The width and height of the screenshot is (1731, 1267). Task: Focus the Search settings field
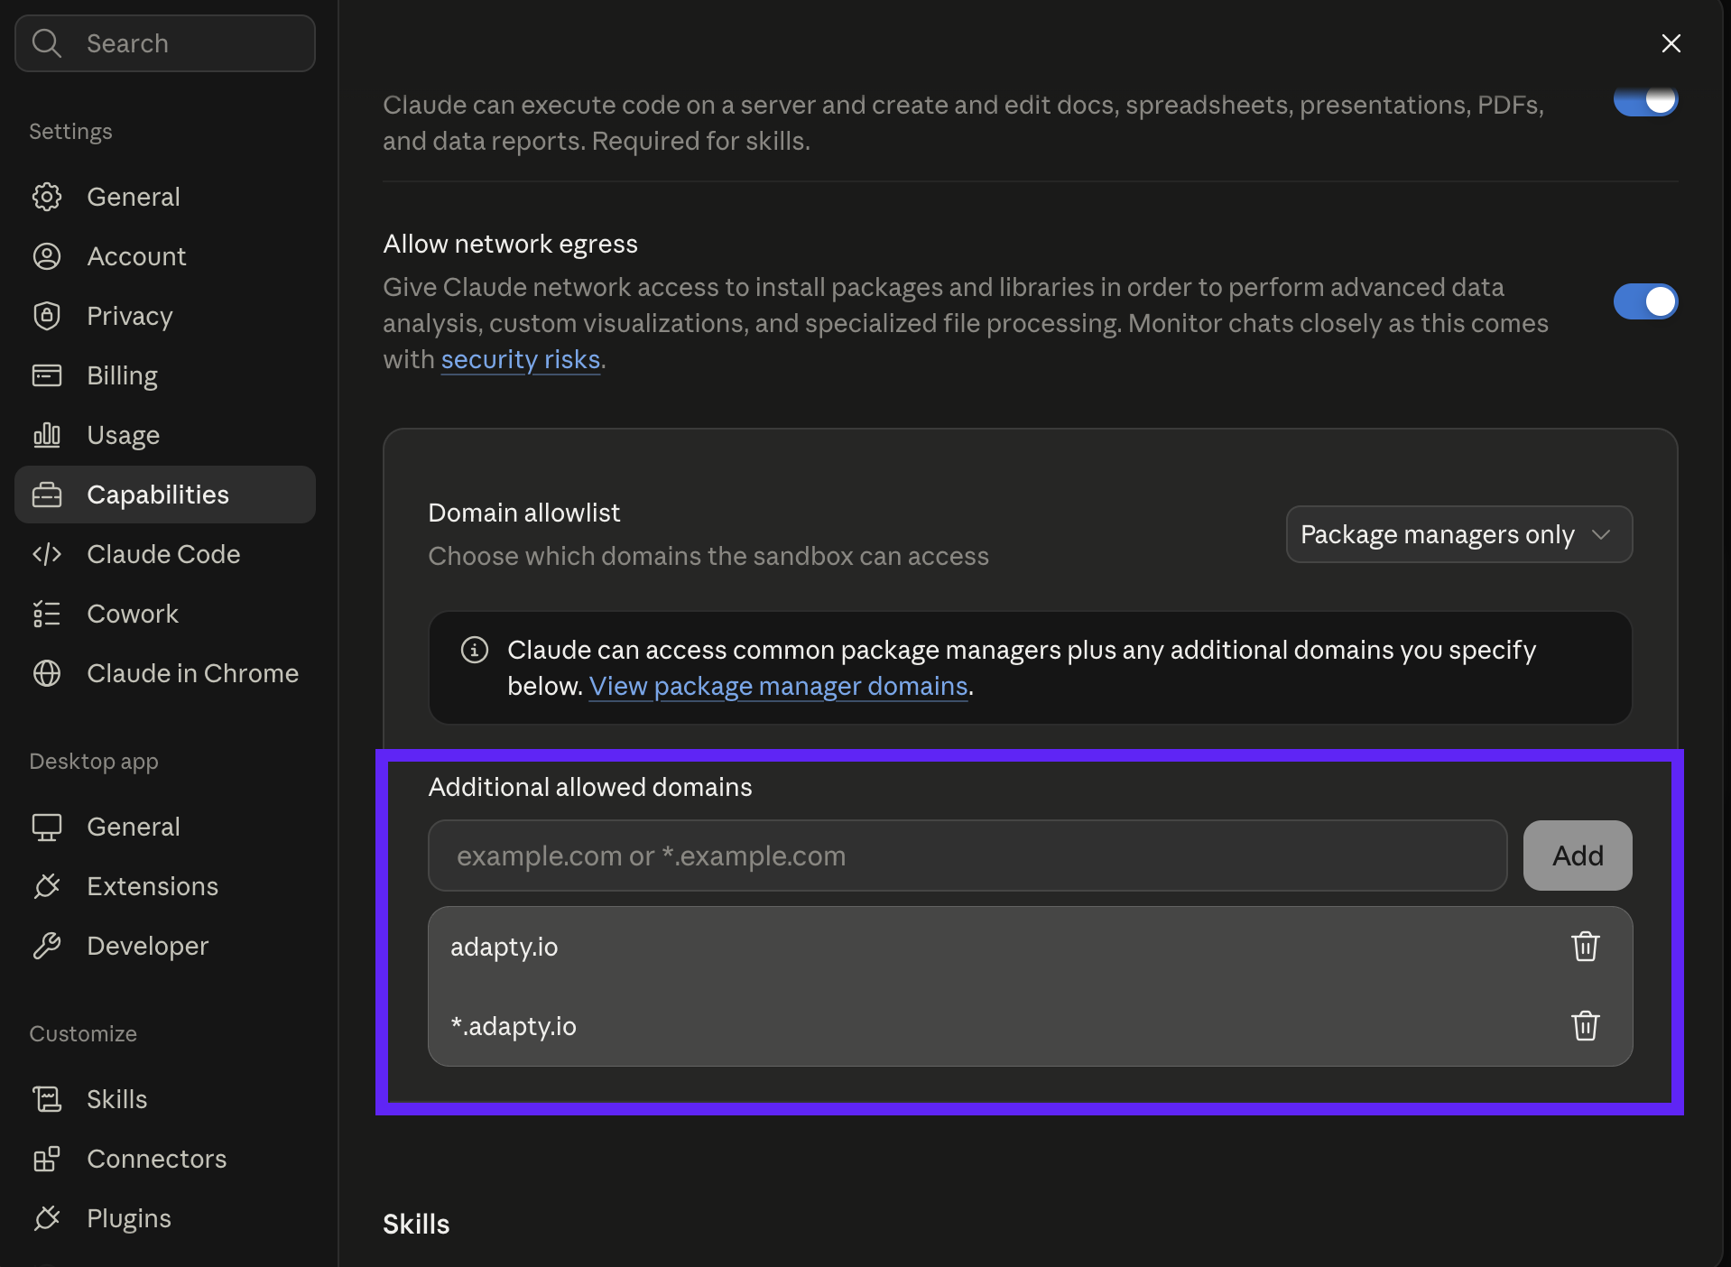[165, 43]
